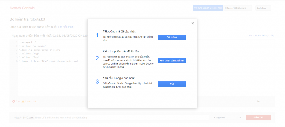
Task: Click the Yêu cầu Google cập nhật heading
Action: pyautogui.click(x=119, y=78)
